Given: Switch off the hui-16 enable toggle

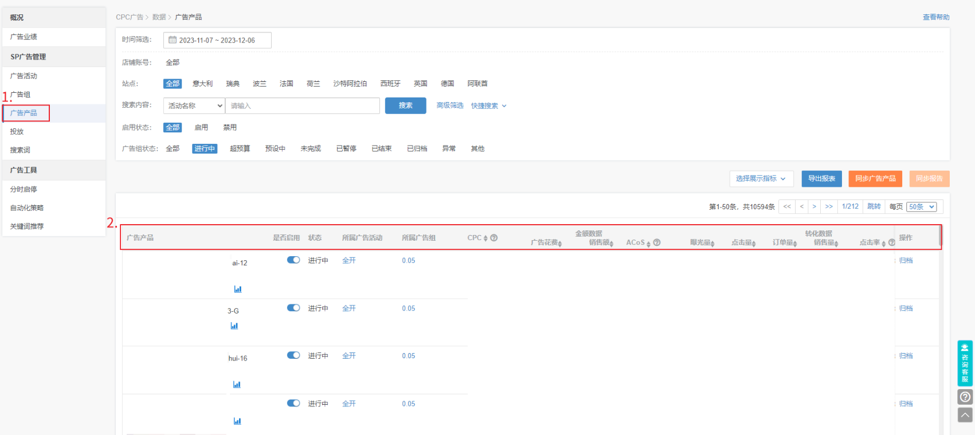Looking at the screenshot, I should [x=293, y=355].
